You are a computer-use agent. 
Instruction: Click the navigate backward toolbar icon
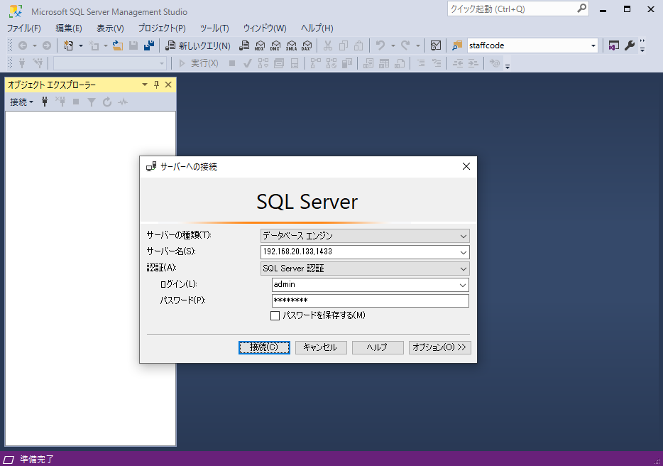[x=23, y=45]
